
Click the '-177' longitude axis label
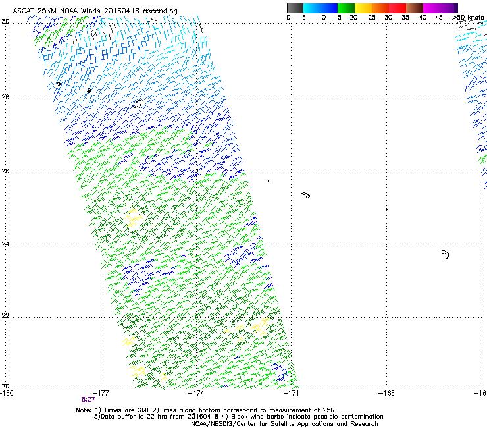[x=101, y=393]
